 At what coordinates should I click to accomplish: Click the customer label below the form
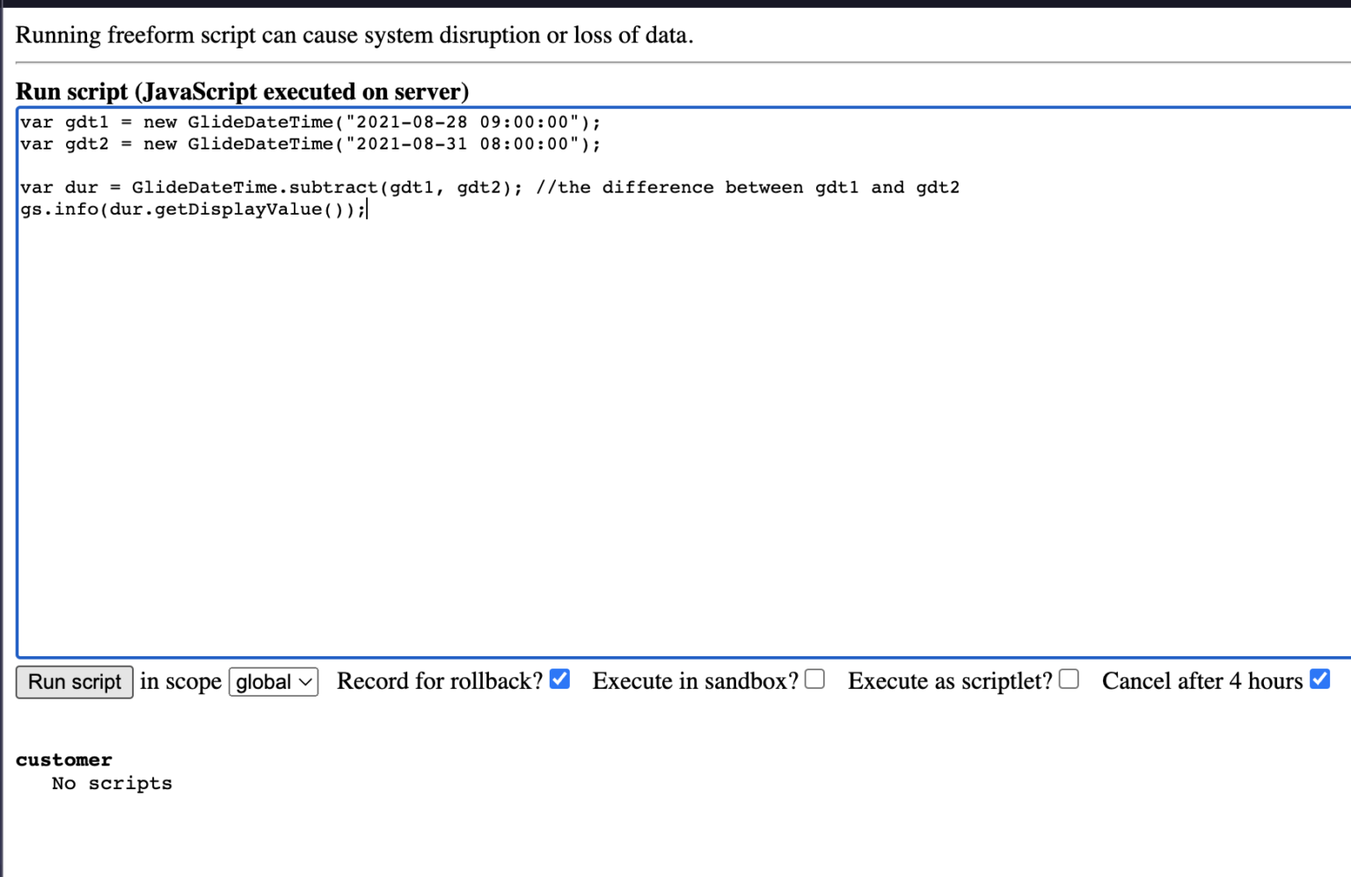[63, 760]
